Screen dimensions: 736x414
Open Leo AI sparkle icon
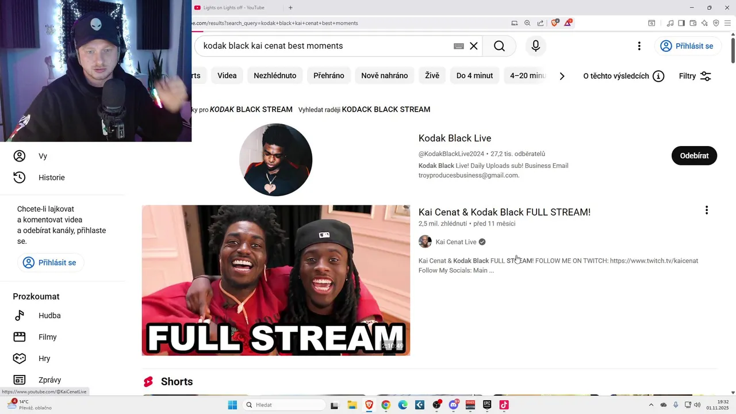point(704,23)
